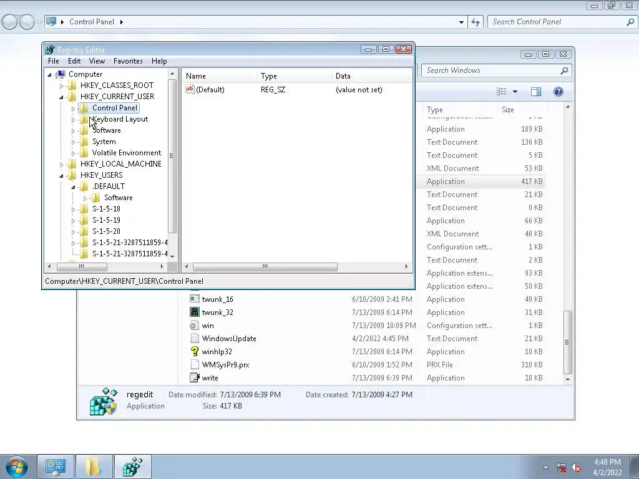
Task: Click the change your view icon in Explorer
Action: coord(501,92)
